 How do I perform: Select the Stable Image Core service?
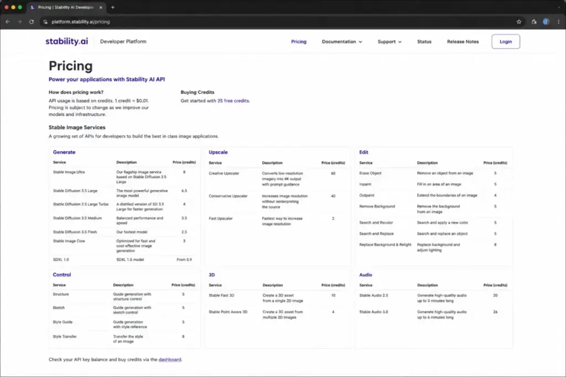tap(69, 241)
